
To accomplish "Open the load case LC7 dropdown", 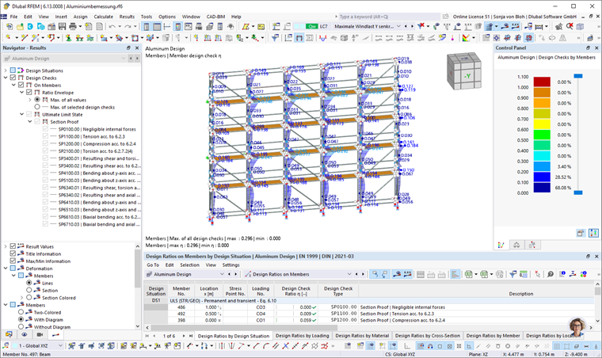I will click(396, 26).
